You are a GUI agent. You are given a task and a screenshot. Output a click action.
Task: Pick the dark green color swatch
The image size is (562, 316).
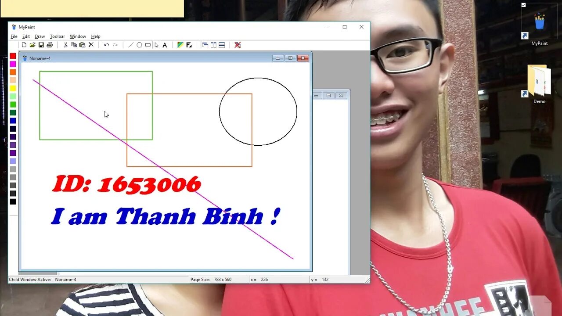click(13, 112)
